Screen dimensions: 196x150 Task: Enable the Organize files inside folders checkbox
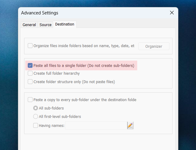point(30,46)
